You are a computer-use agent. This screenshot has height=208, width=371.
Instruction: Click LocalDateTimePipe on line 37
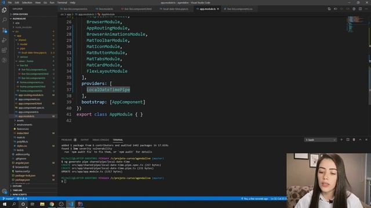coord(108,90)
